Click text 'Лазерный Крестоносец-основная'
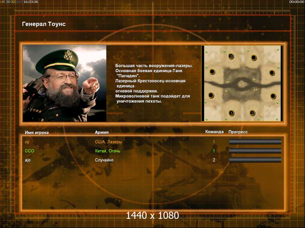Image resolution: width=305 pixels, height=228 pixels. (150, 81)
